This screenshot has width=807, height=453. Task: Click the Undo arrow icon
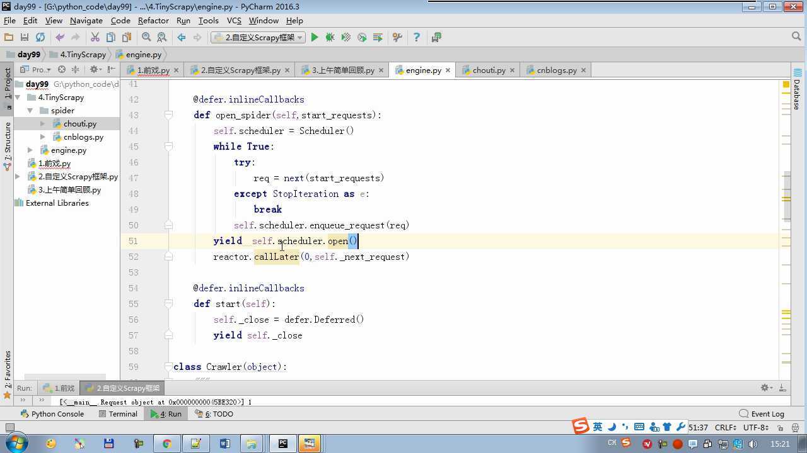(60, 38)
